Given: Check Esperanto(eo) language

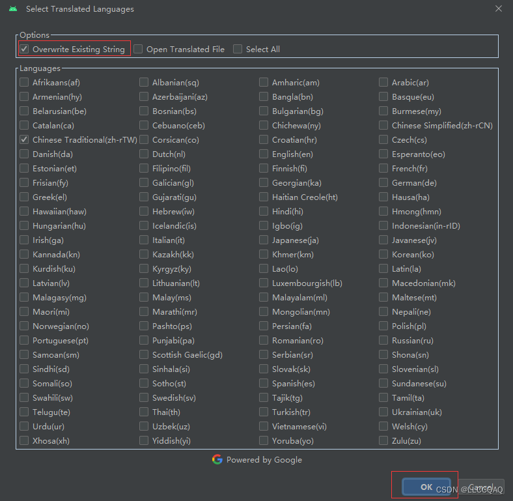Looking at the screenshot, I should pos(383,154).
